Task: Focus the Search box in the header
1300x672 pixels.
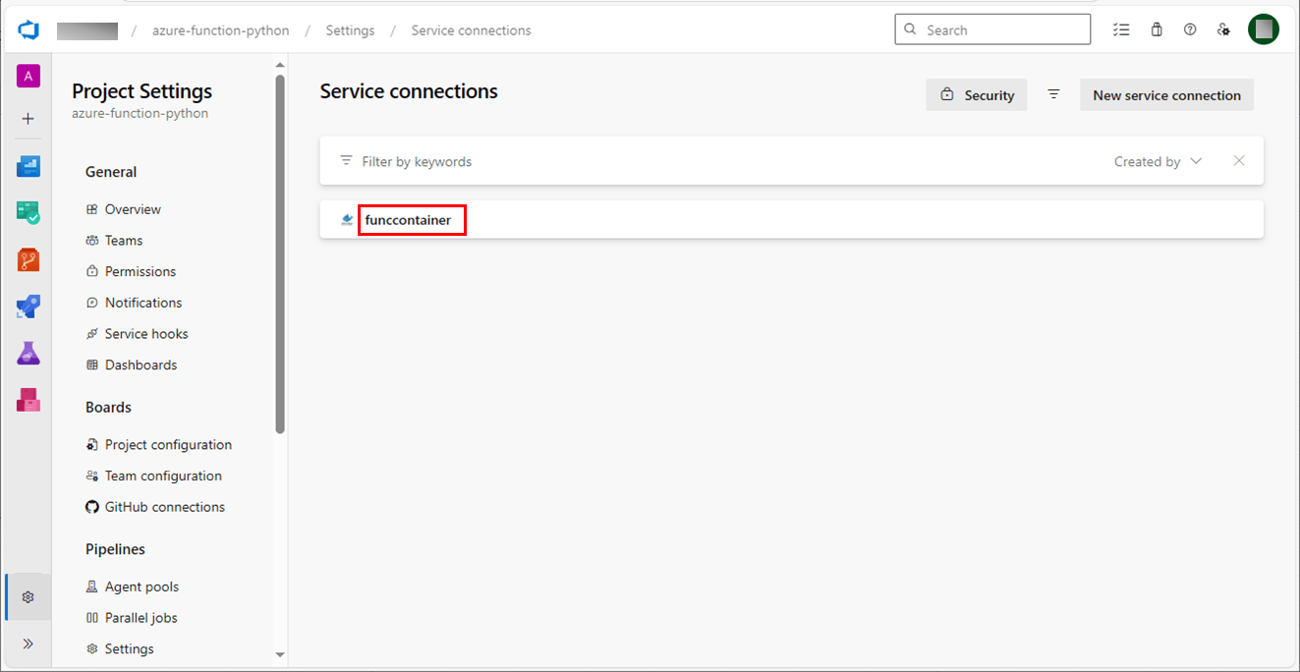Action: [992, 29]
